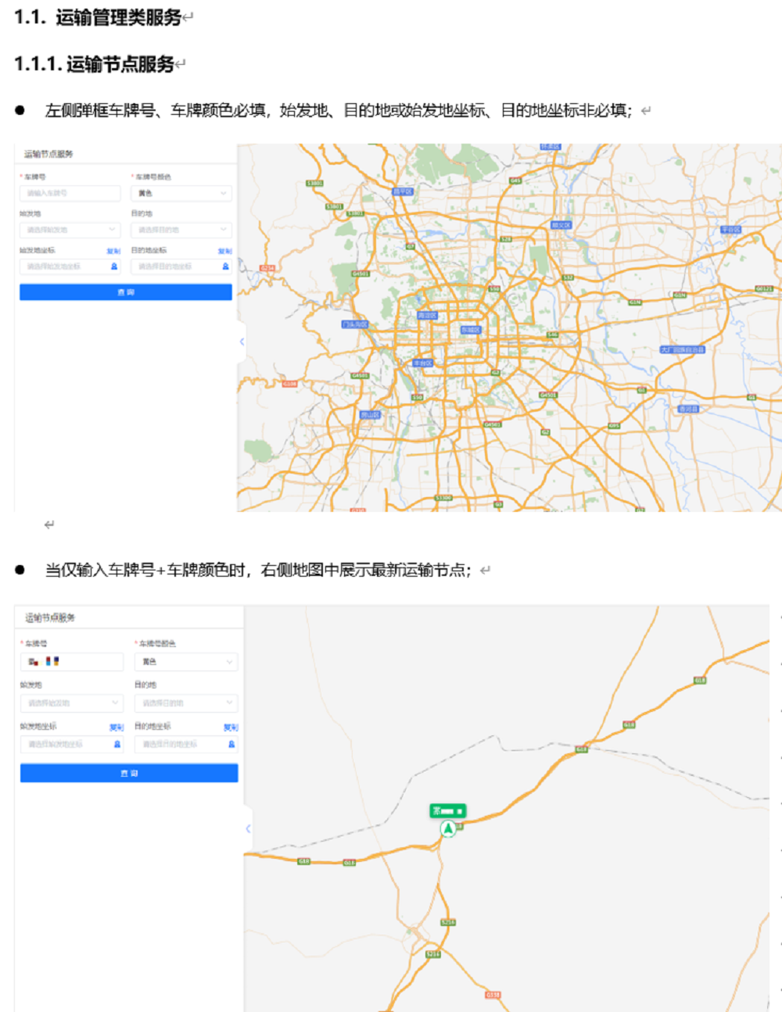Click the location picker icon in 始发地坐标 field
Screen dimensions: 782x1012
pos(113,266)
